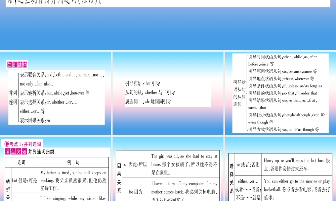Click the example I like singing, while my sister
The width and height of the screenshot is (336, 201).
coord(73,198)
